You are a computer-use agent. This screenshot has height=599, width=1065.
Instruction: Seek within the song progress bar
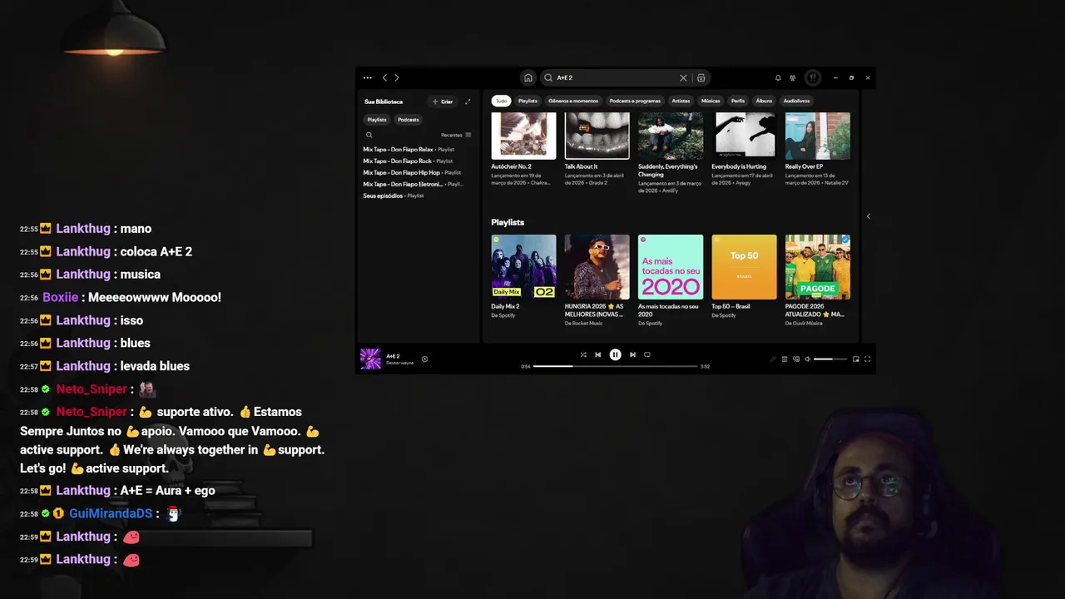coord(615,366)
